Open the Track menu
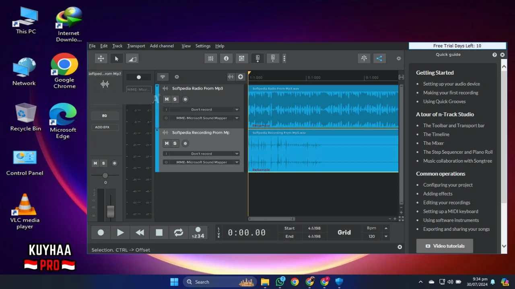Viewport: 515px width, 289px height. pos(117,46)
